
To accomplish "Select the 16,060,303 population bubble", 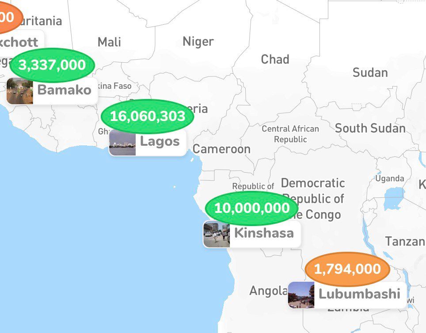I will click(x=147, y=116).
